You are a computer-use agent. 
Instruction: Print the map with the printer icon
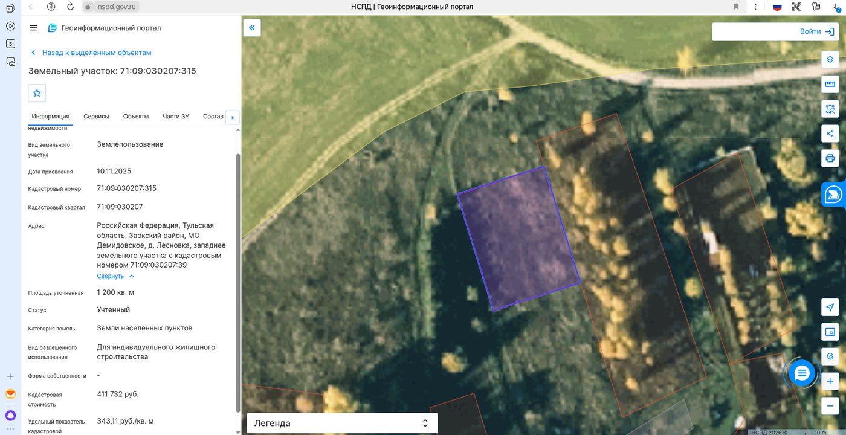[830, 158]
